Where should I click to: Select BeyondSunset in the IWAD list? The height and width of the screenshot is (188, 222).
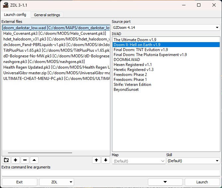coord(166,90)
